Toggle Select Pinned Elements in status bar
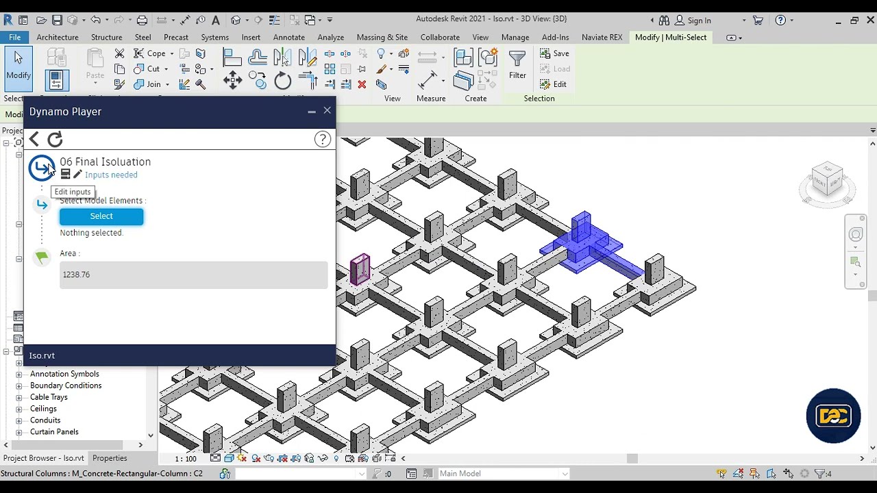Viewport: 877px width, 493px height. pos(755,474)
